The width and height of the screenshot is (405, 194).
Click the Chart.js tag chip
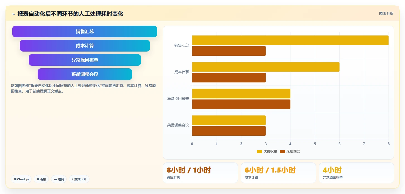(21, 179)
